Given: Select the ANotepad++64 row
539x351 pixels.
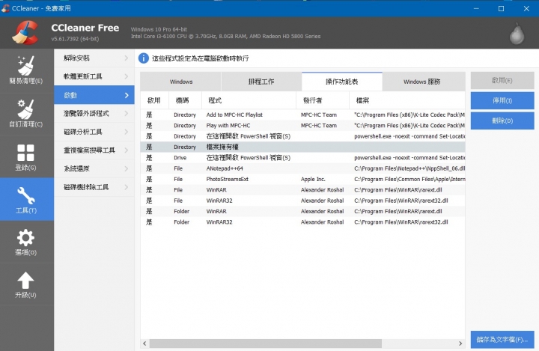Looking at the screenshot, I should pyautogui.click(x=302, y=168).
